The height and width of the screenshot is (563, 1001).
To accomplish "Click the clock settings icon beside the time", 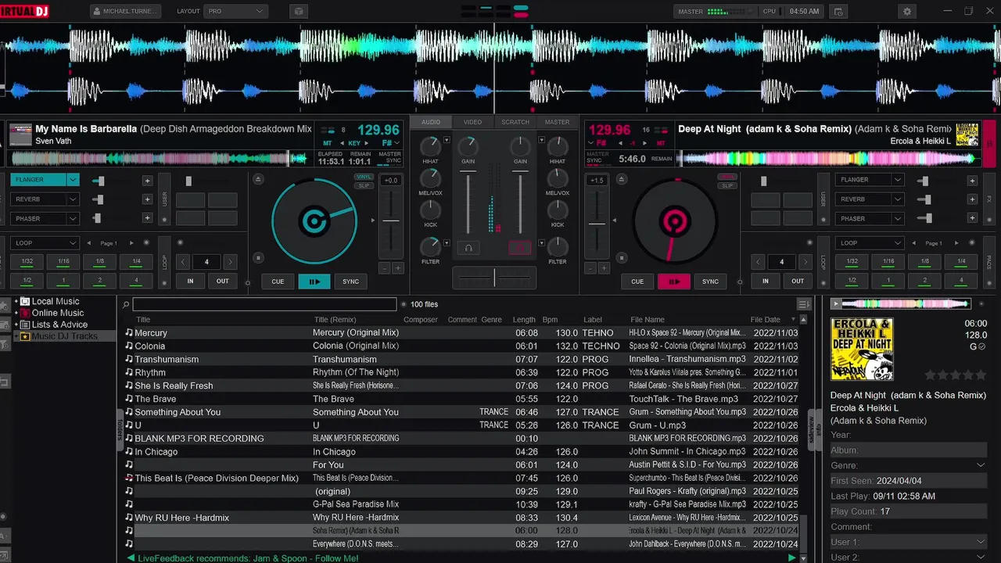I will (x=838, y=12).
